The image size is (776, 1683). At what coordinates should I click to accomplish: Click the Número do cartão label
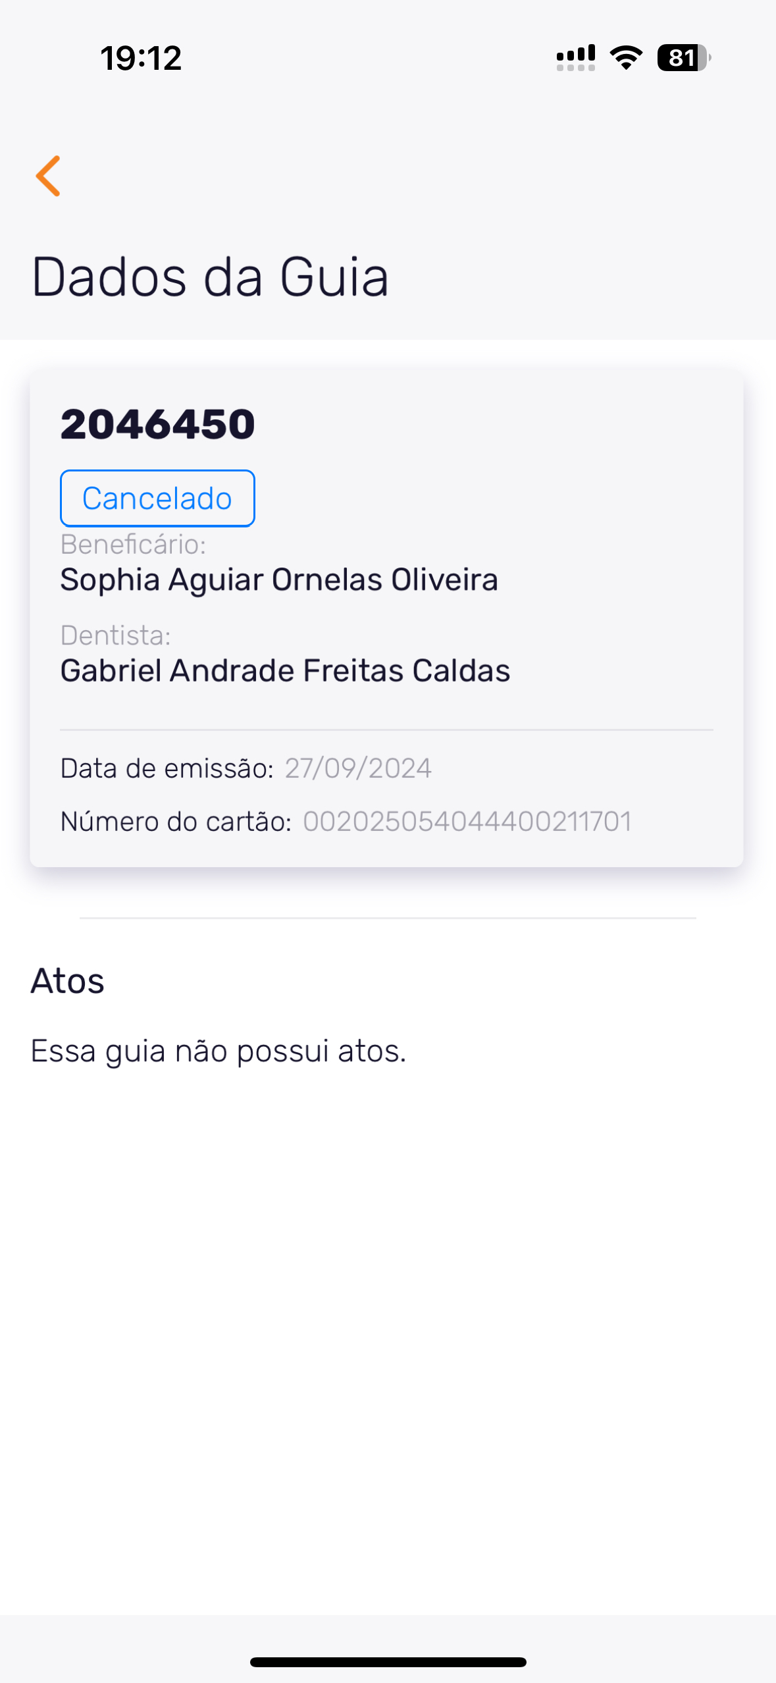click(176, 822)
